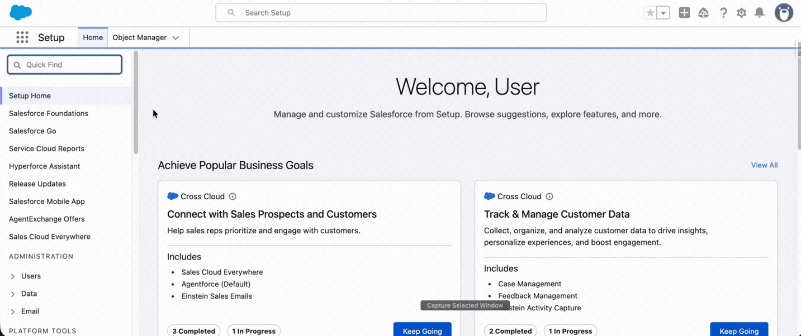801x336 pixels.
Task: Click the 'Connect with Sales Prospects and Customers' heading
Action: (272, 214)
